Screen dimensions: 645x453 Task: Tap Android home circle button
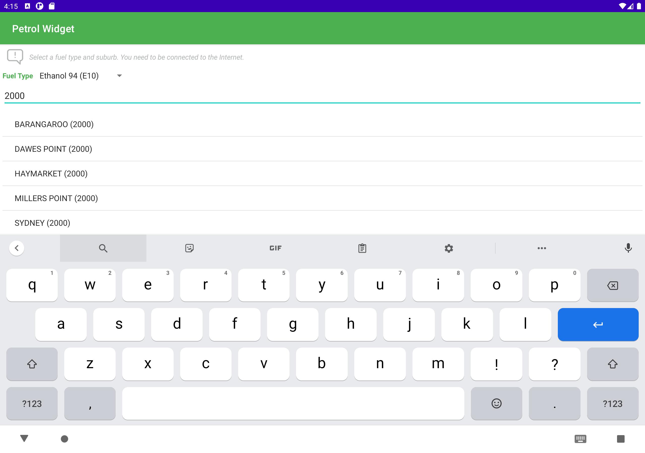64,439
